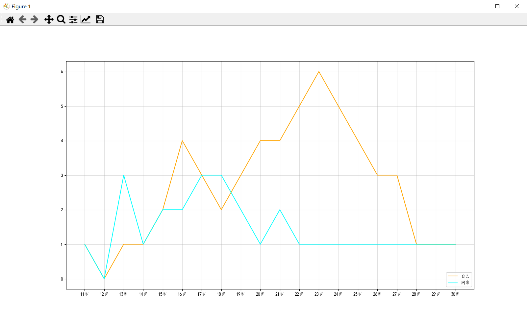Click the x-axis label 25岁
This screenshot has height=322, width=527.
click(x=358, y=294)
